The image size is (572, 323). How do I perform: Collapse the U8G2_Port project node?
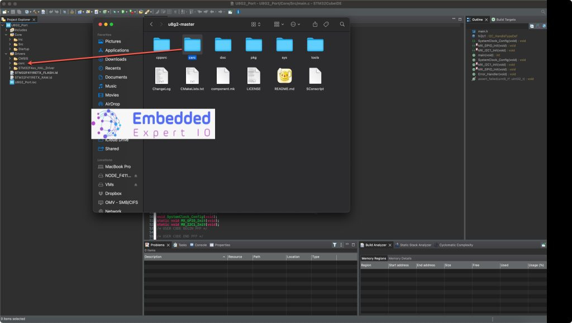(x=3, y=25)
